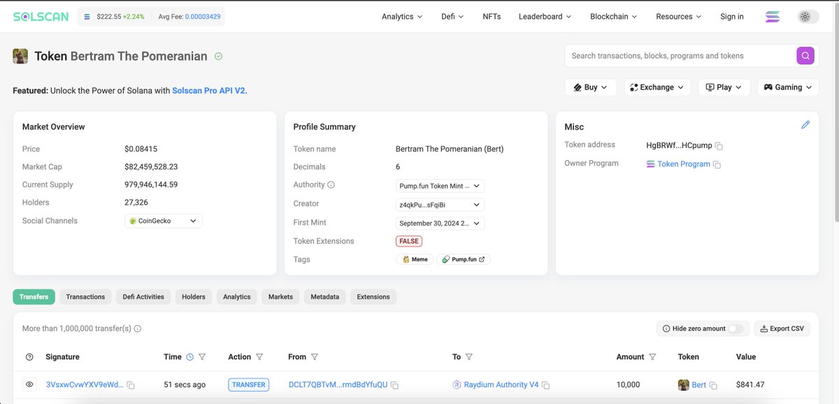Open the CoinGecko social channels dropdown
839x404 pixels.
(x=164, y=221)
